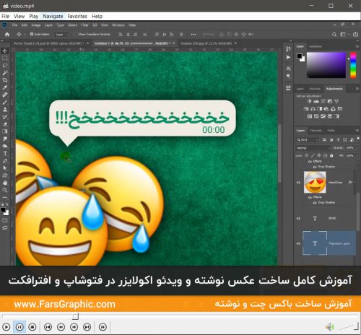Stop the video playback
The image size is (361, 335).
click(32, 327)
